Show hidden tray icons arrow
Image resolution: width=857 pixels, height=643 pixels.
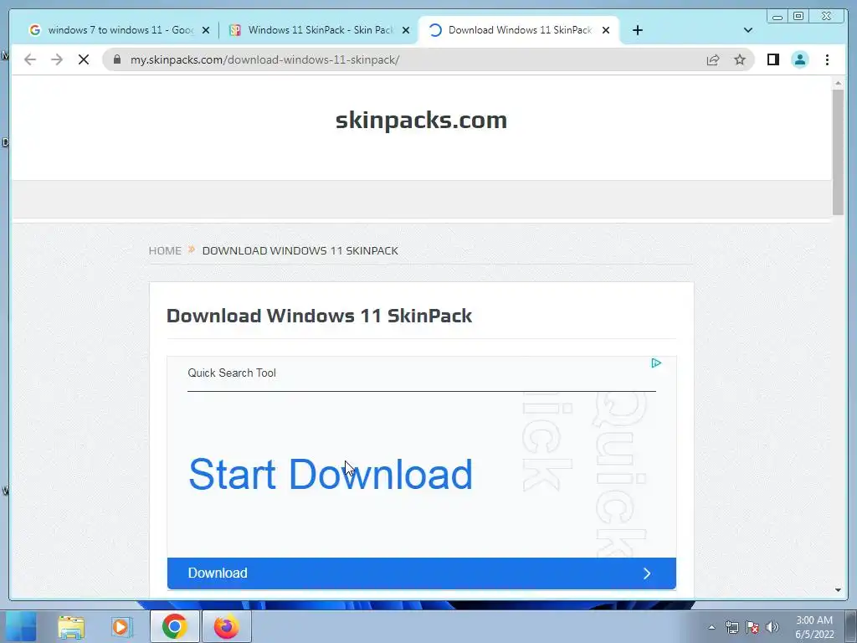click(711, 627)
